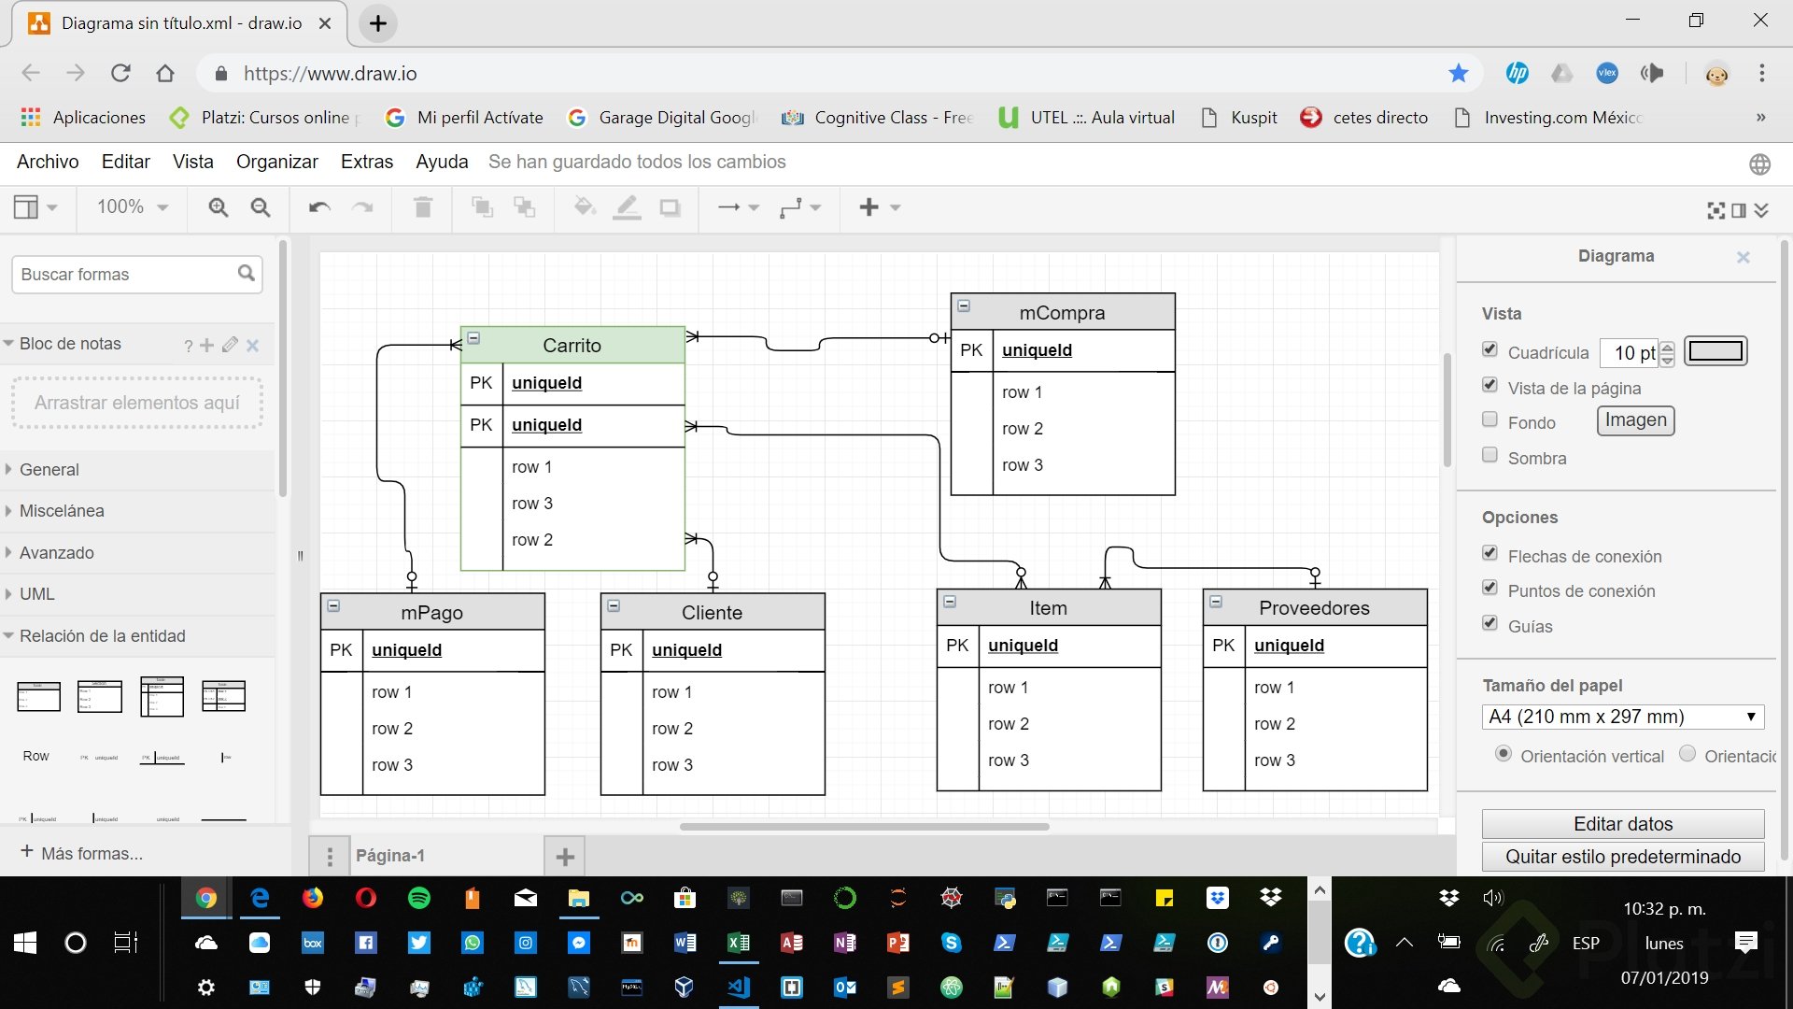Image resolution: width=1793 pixels, height=1009 pixels.
Task: Click the fullscreen icon in the toolbar
Action: 1715,210
